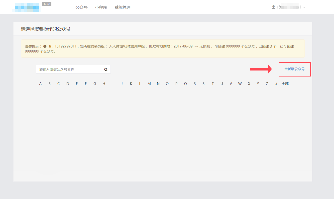Go to 系统管理 in the top navigation
The image size is (334, 199).
tap(122, 7)
